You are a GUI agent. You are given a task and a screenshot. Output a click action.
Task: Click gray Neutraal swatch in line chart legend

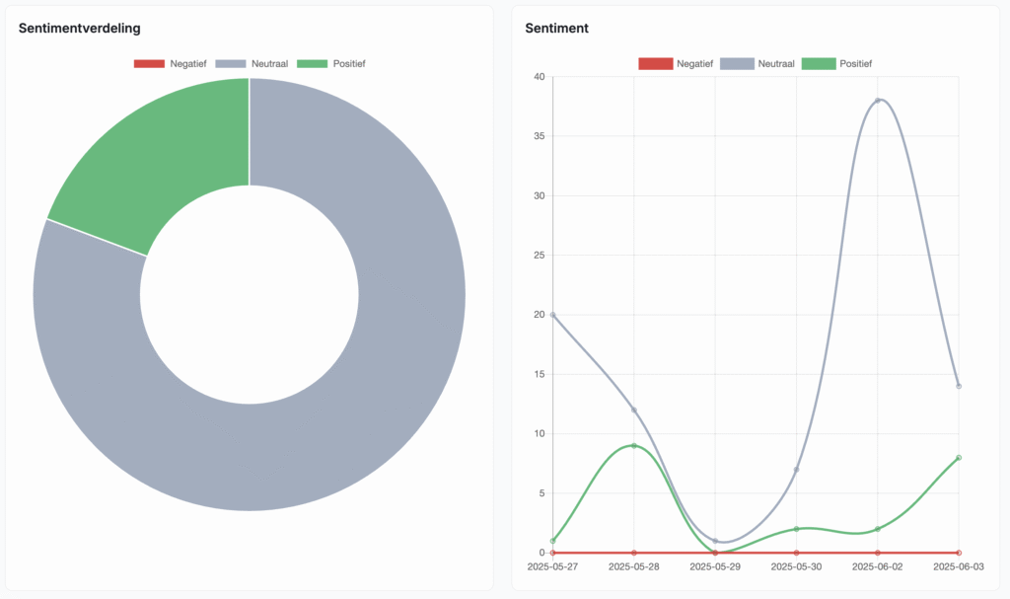click(x=736, y=63)
